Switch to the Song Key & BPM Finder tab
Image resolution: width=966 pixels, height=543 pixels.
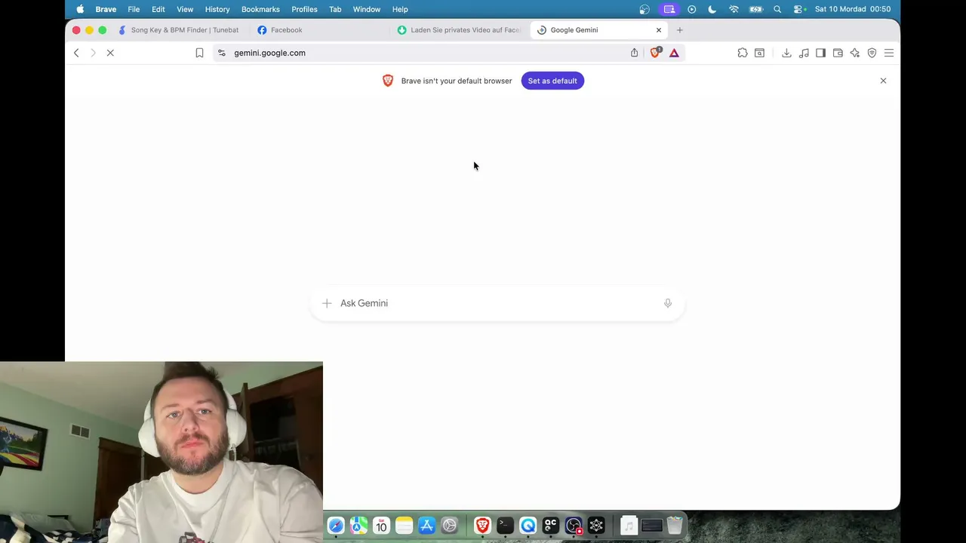coord(178,30)
